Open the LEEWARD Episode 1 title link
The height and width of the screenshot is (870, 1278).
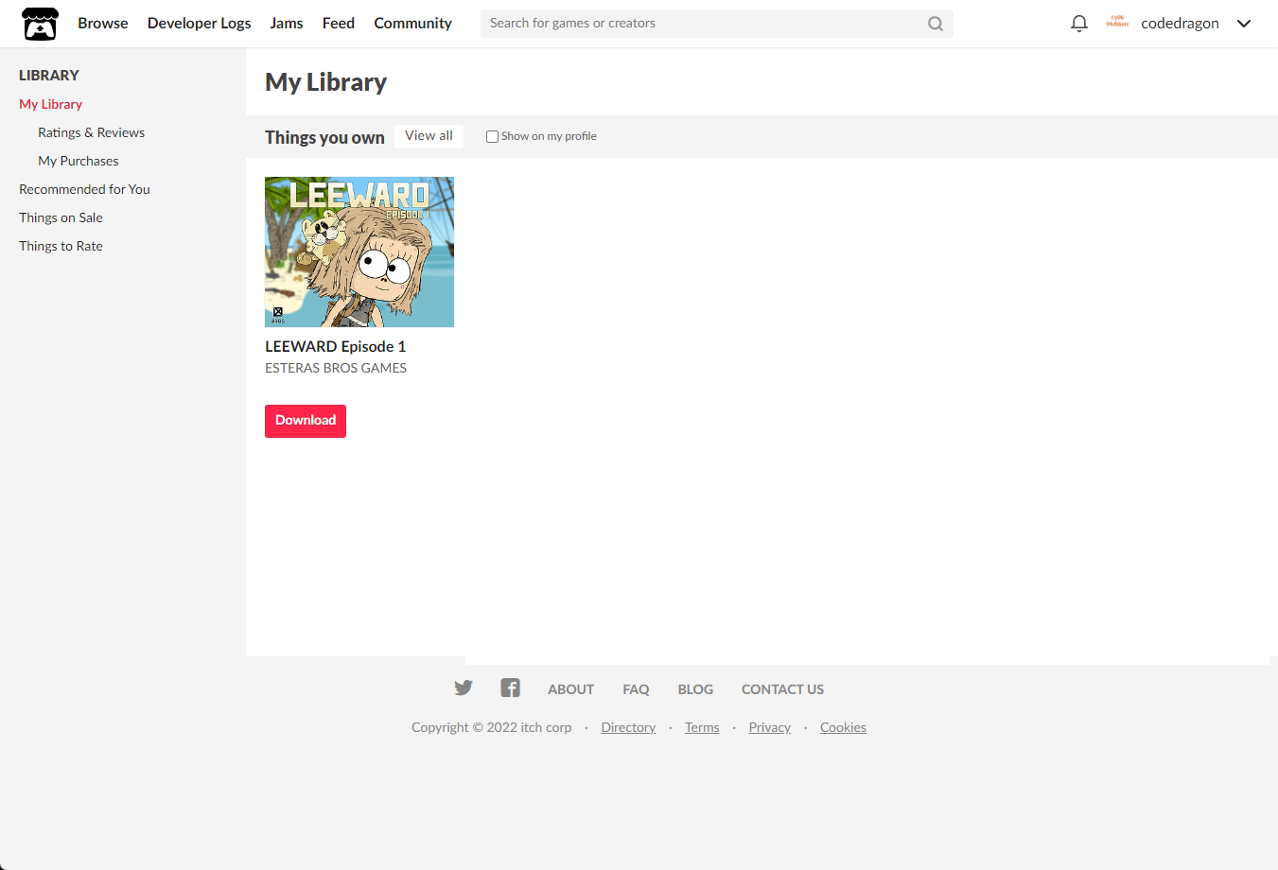(x=336, y=346)
